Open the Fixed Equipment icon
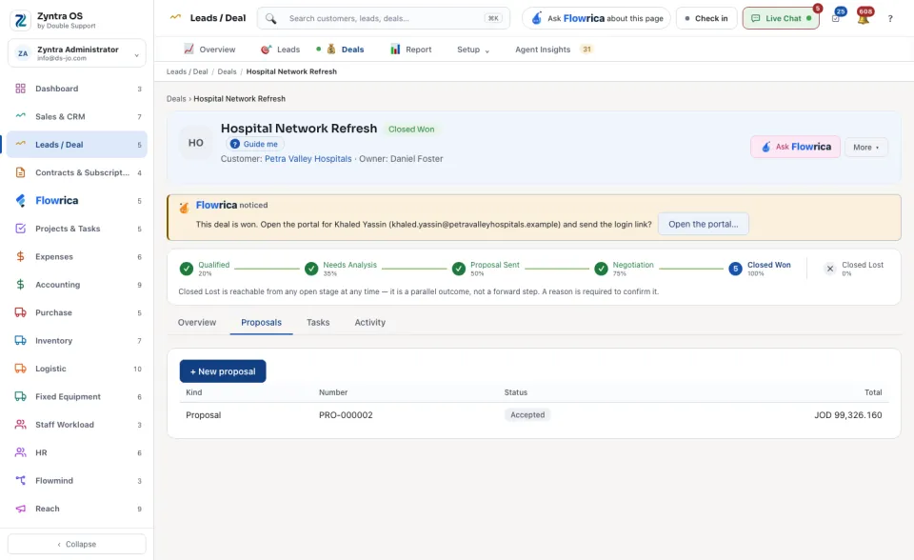 (20, 396)
